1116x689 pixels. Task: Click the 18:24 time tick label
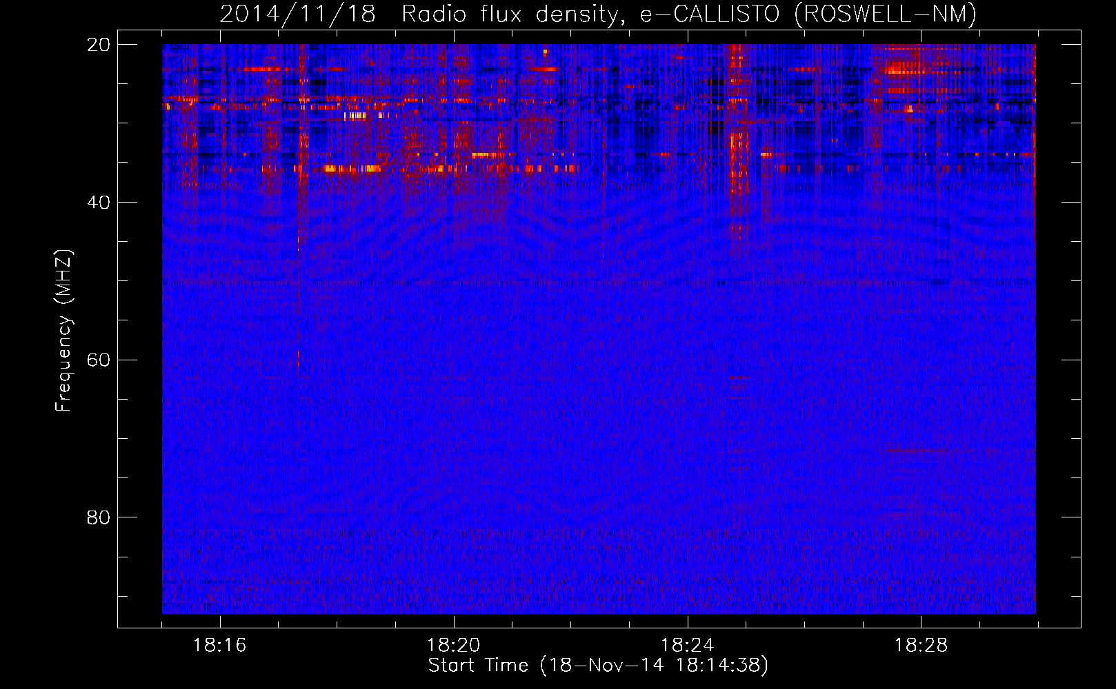(687, 646)
